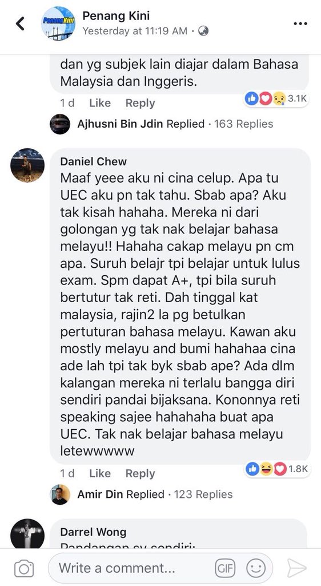The height and width of the screenshot is (586, 321).
Task: Open the emoji smiley picker
Action: click(x=256, y=569)
